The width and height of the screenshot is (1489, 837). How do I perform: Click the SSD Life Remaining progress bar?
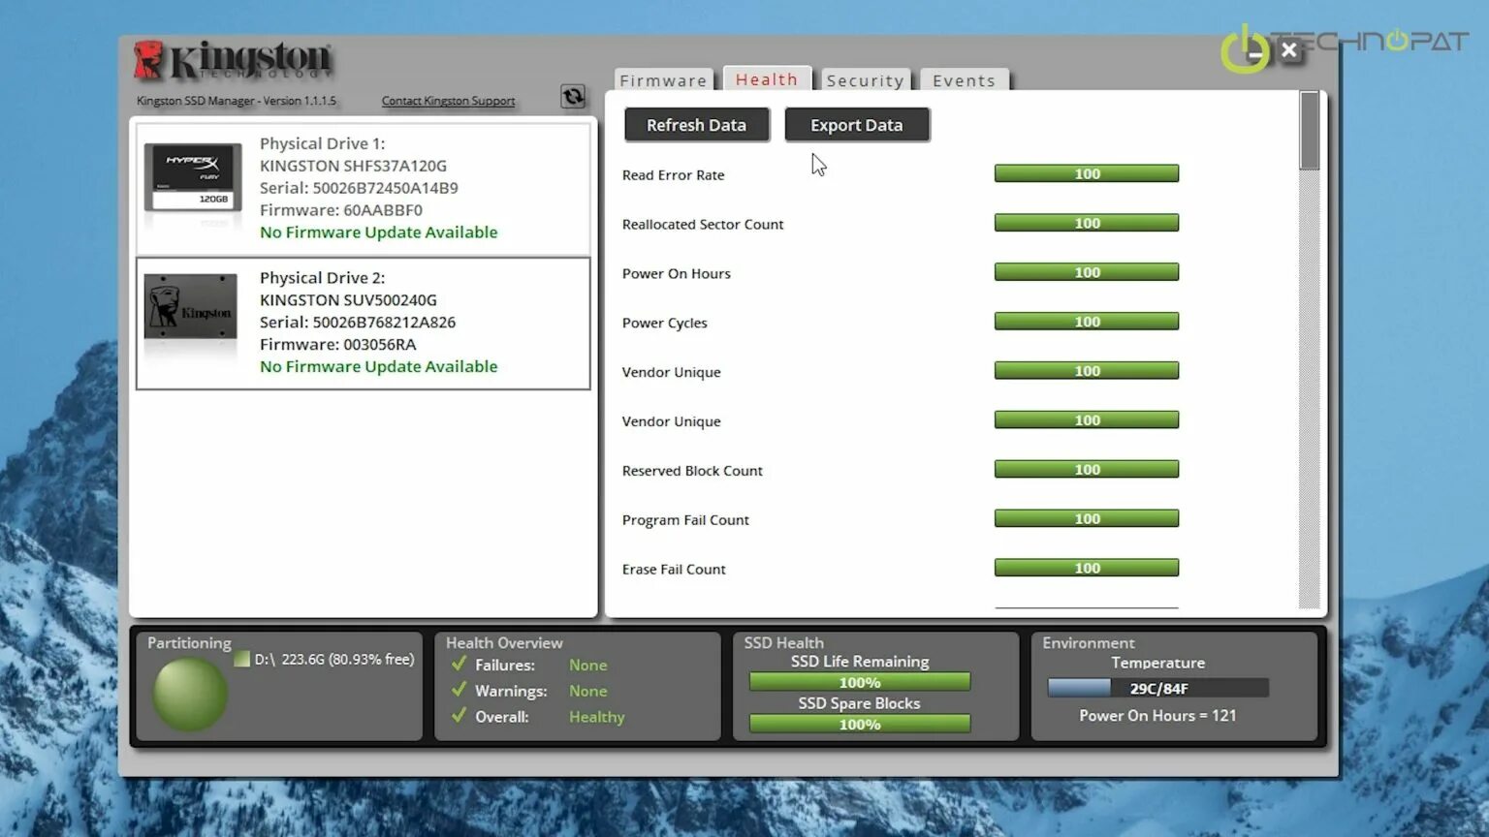pos(858,681)
